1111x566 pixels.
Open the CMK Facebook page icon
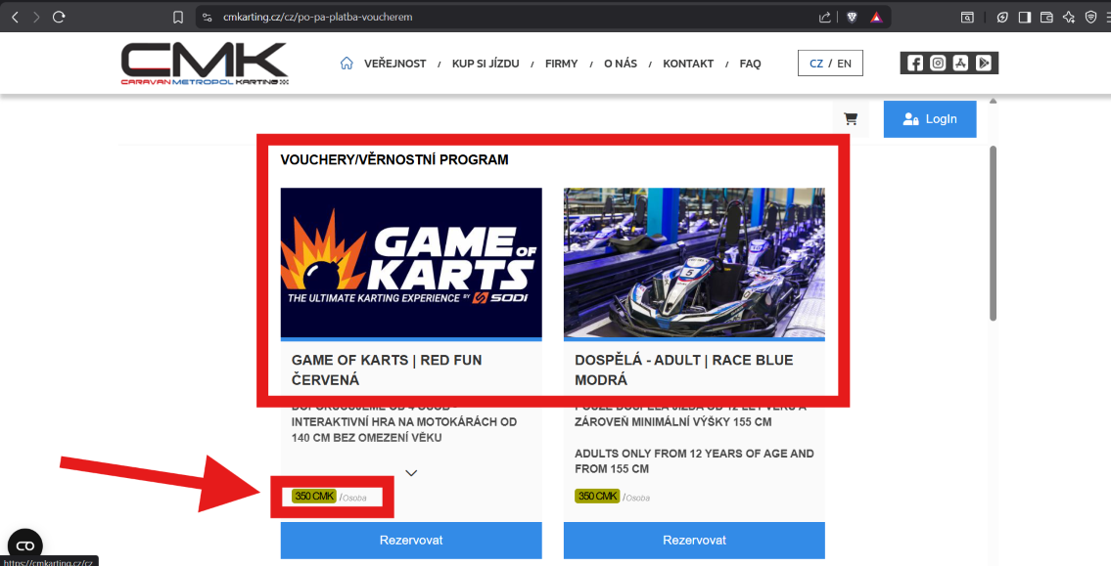[x=915, y=64]
